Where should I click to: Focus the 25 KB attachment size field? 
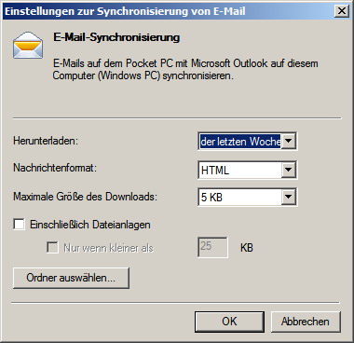pyautogui.click(x=212, y=247)
